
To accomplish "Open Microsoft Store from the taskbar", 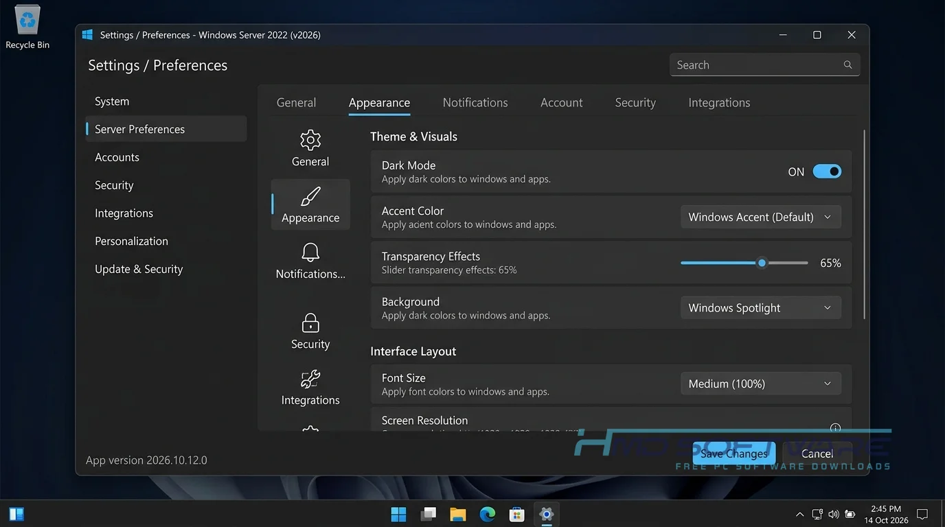I will click(517, 514).
